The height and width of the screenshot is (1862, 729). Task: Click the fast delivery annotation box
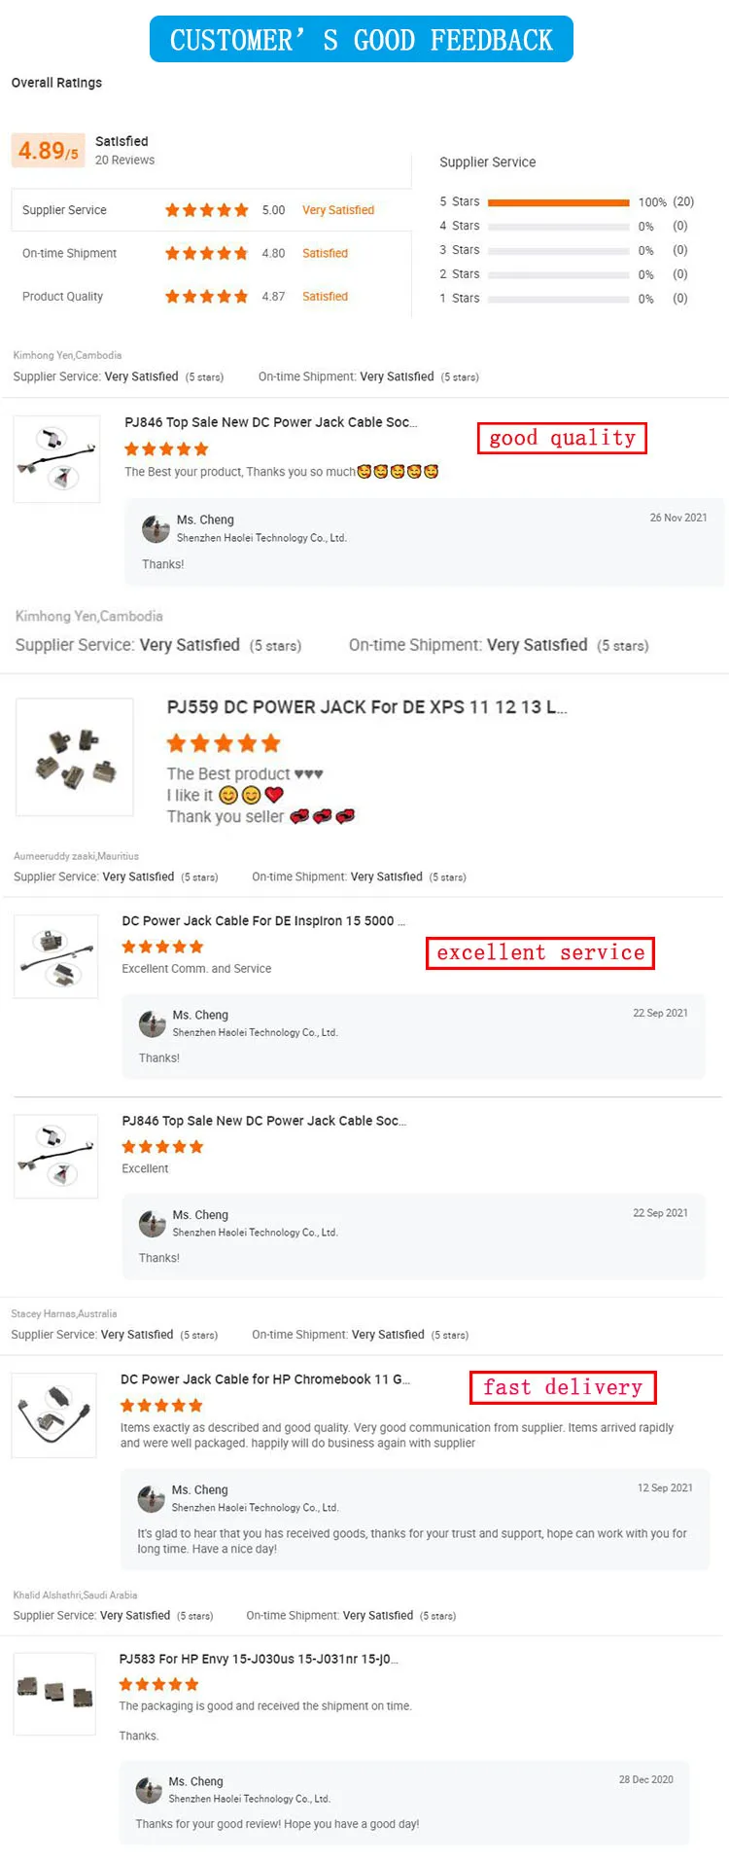[563, 1387]
